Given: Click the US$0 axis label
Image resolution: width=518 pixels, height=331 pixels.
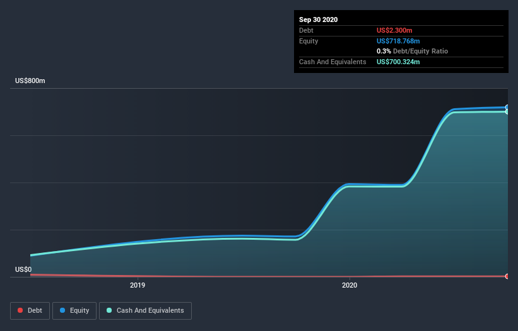Looking at the screenshot, I should tap(23, 269).
